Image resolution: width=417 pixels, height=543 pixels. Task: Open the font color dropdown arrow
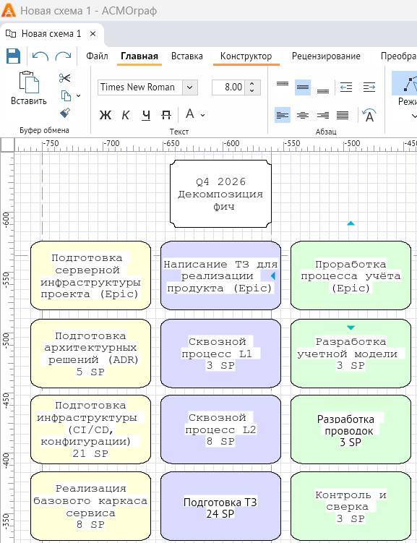203,115
